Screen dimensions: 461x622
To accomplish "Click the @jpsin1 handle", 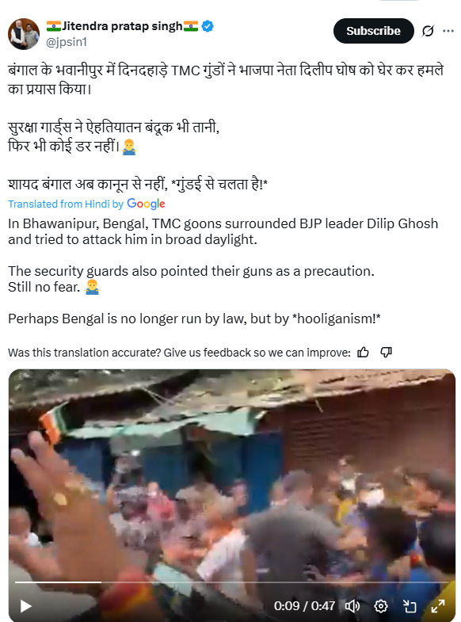I will [67, 42].
